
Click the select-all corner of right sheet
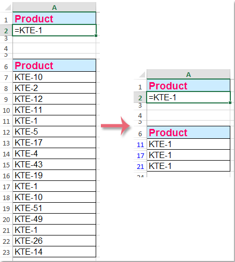point(141,74)
